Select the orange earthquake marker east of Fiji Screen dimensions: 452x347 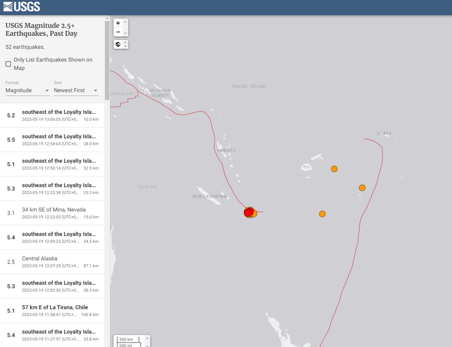(334, 169)
